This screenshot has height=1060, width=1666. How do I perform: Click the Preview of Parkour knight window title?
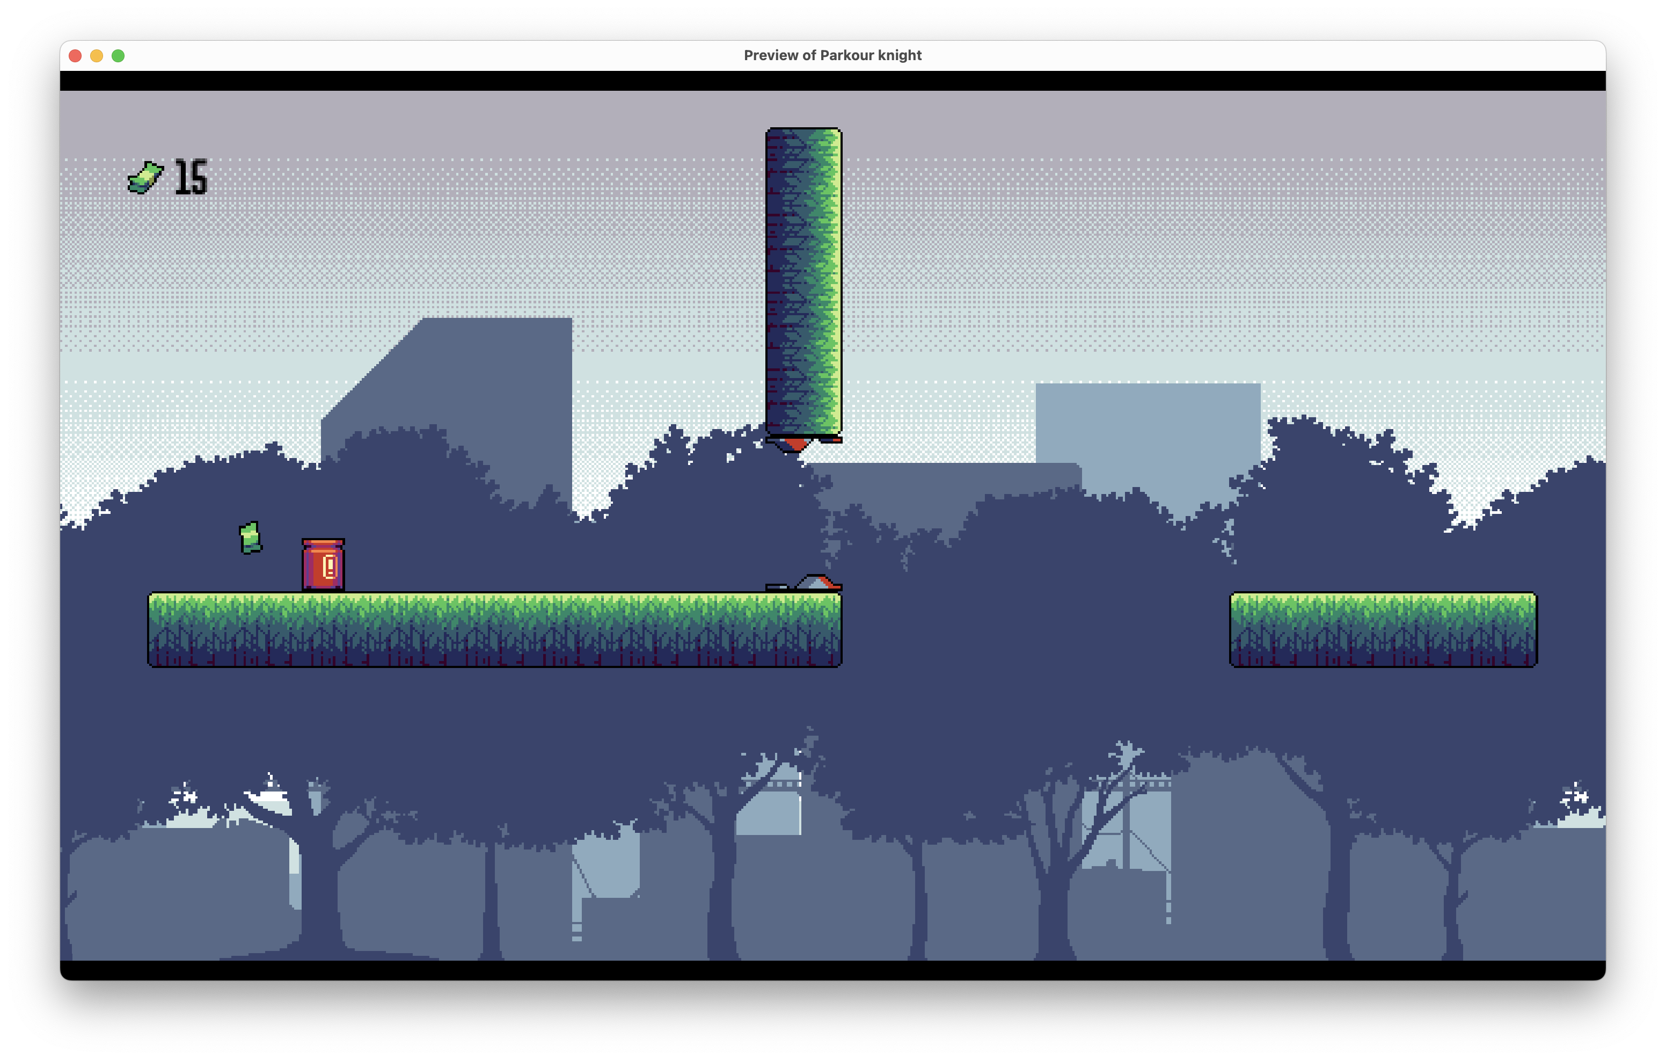point(832,55)
